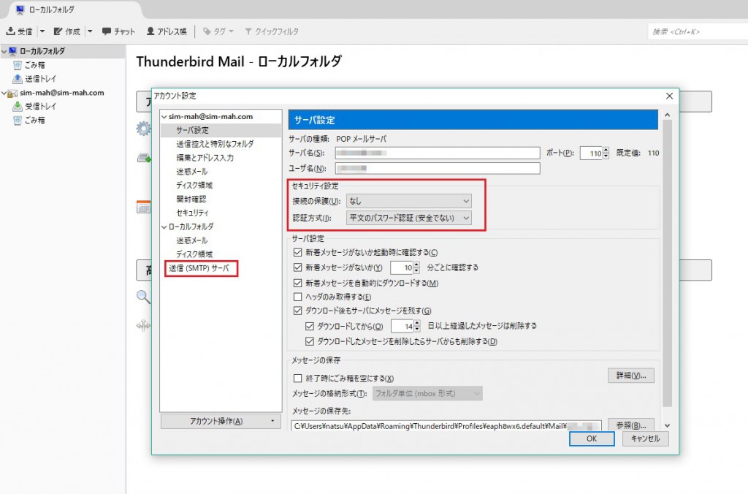Click the 詳細 button

click(630, 376)
